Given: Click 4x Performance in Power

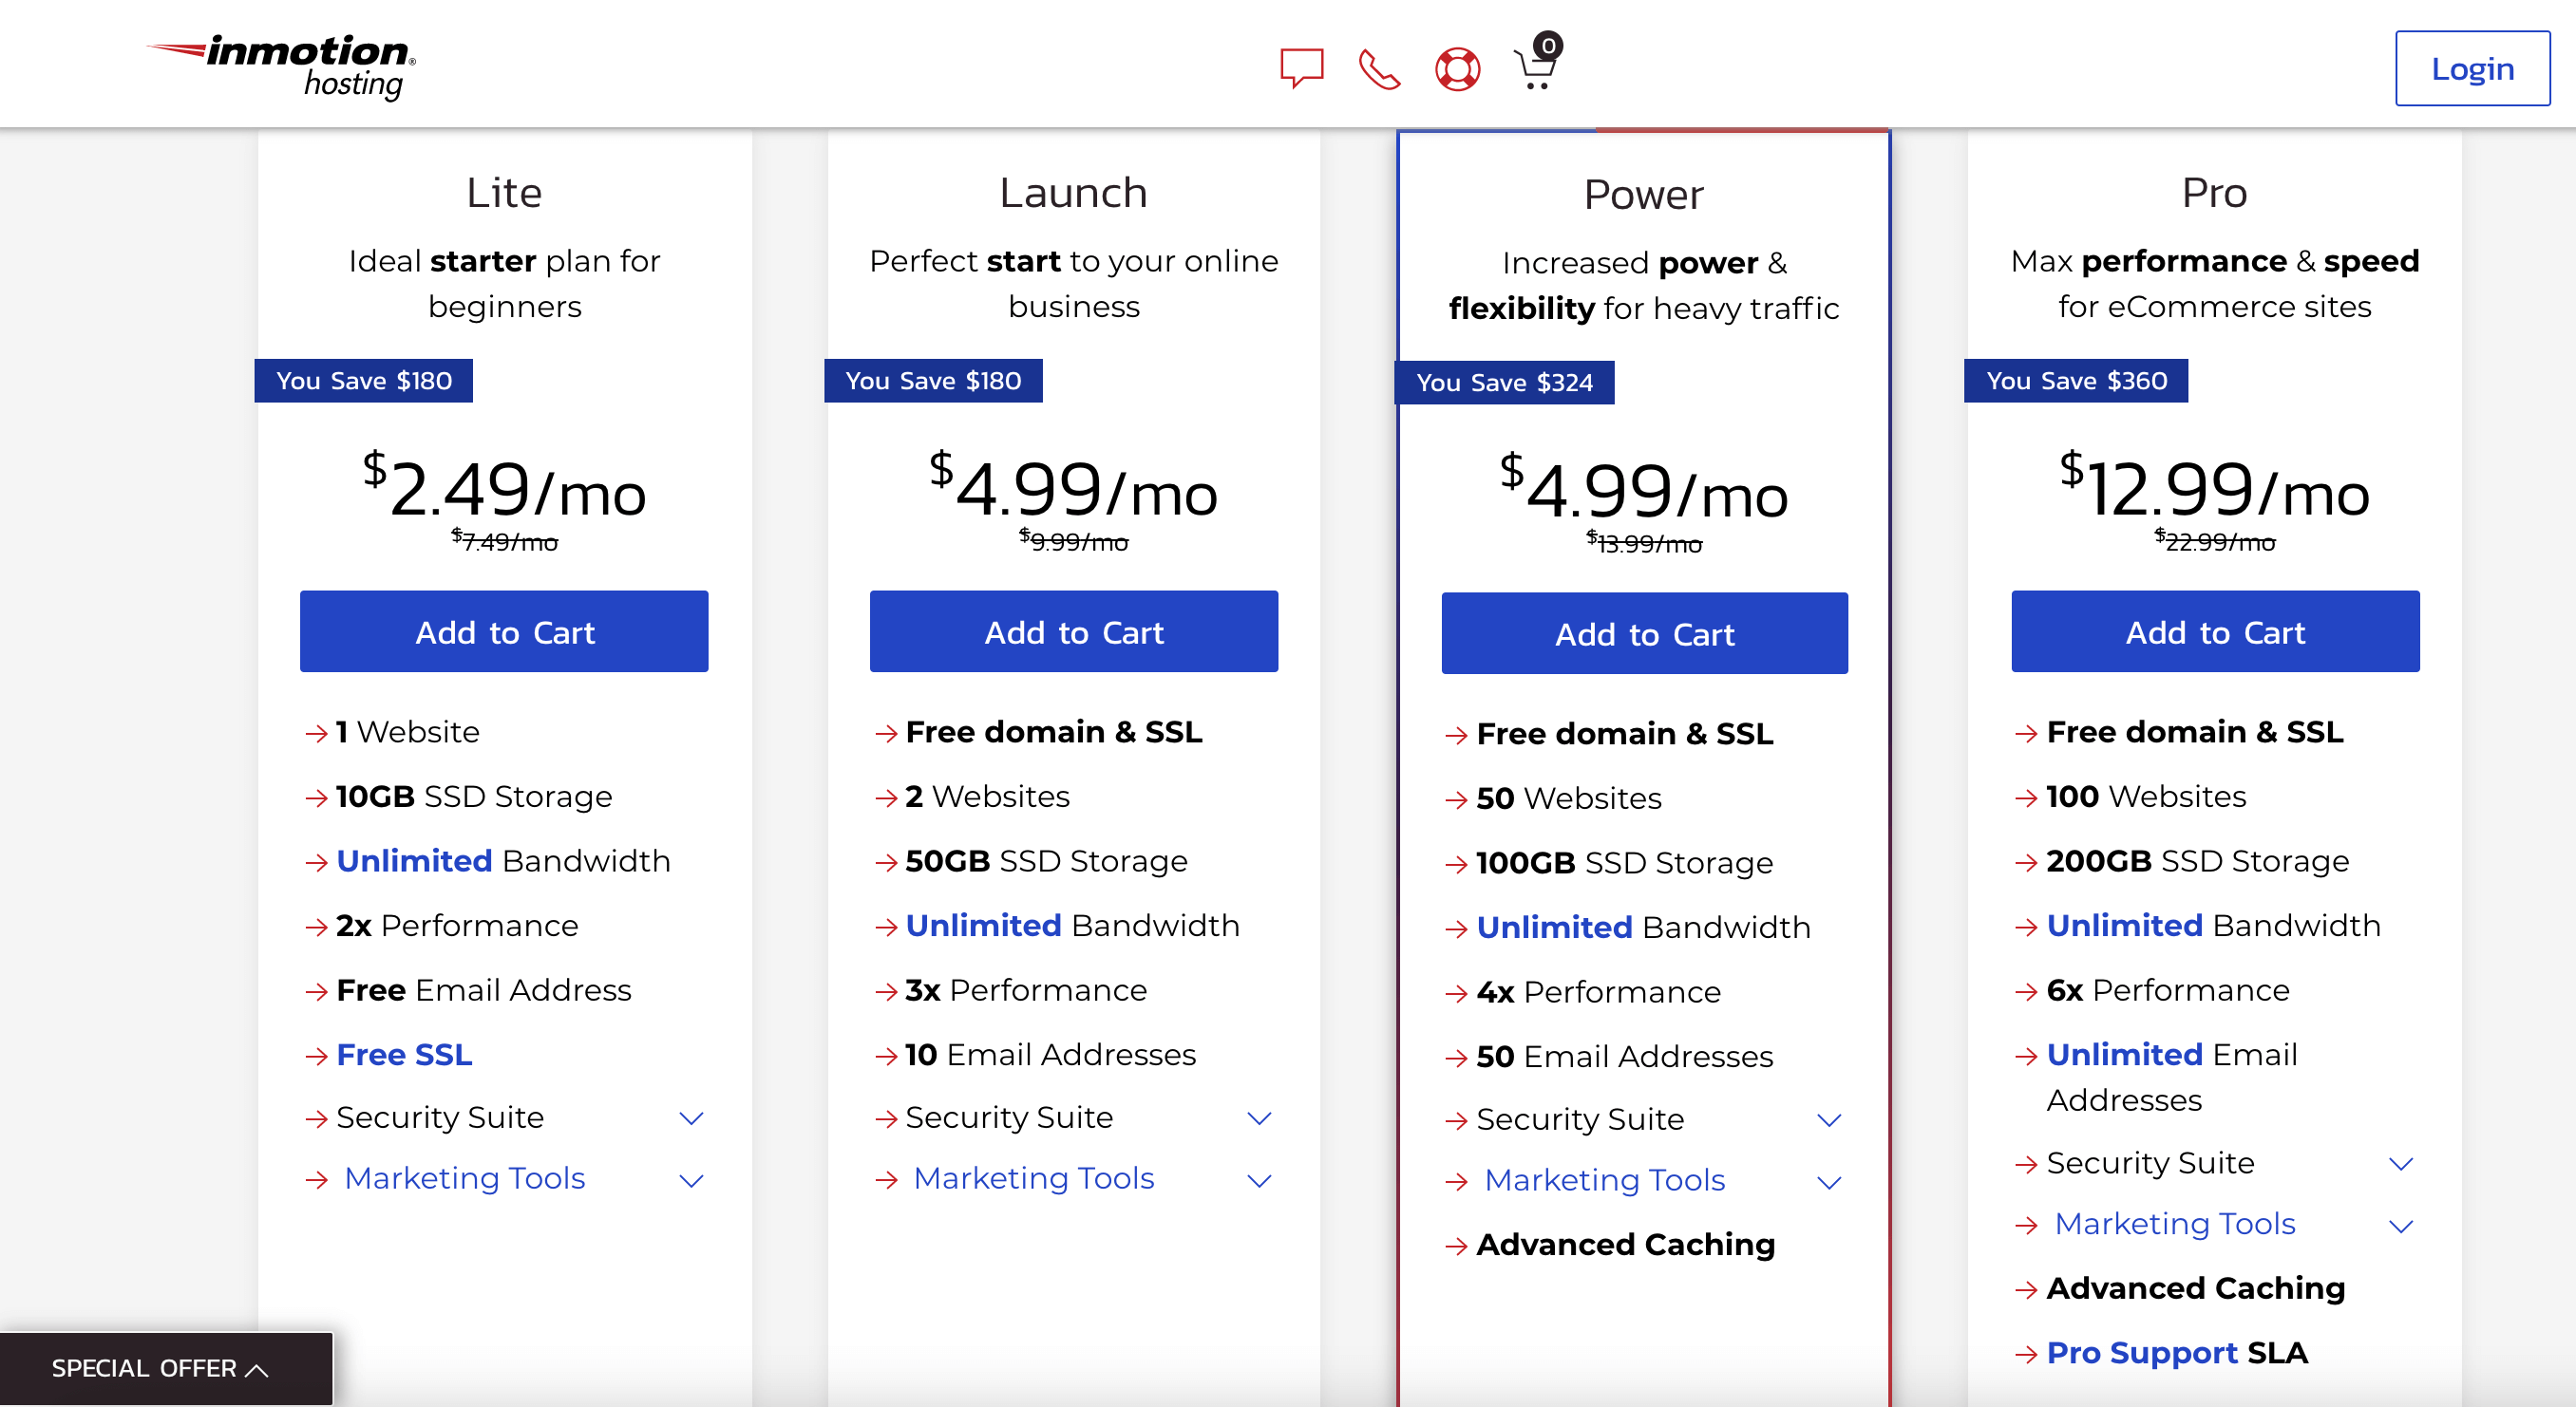Looking at the screenshot, I should click(x=1599, y=991).
